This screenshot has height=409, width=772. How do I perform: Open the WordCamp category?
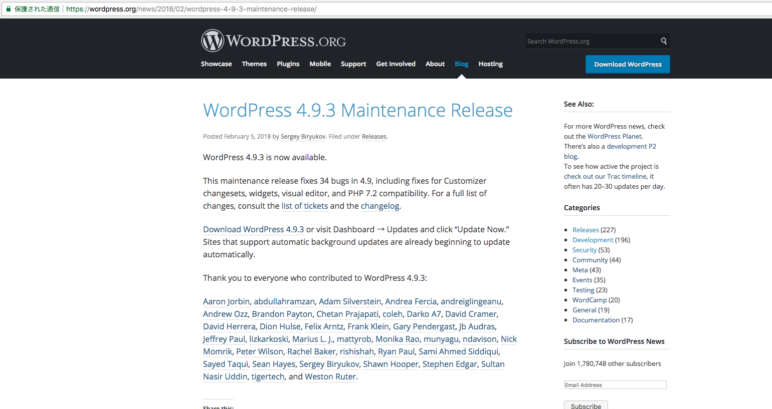pos(590,300)
